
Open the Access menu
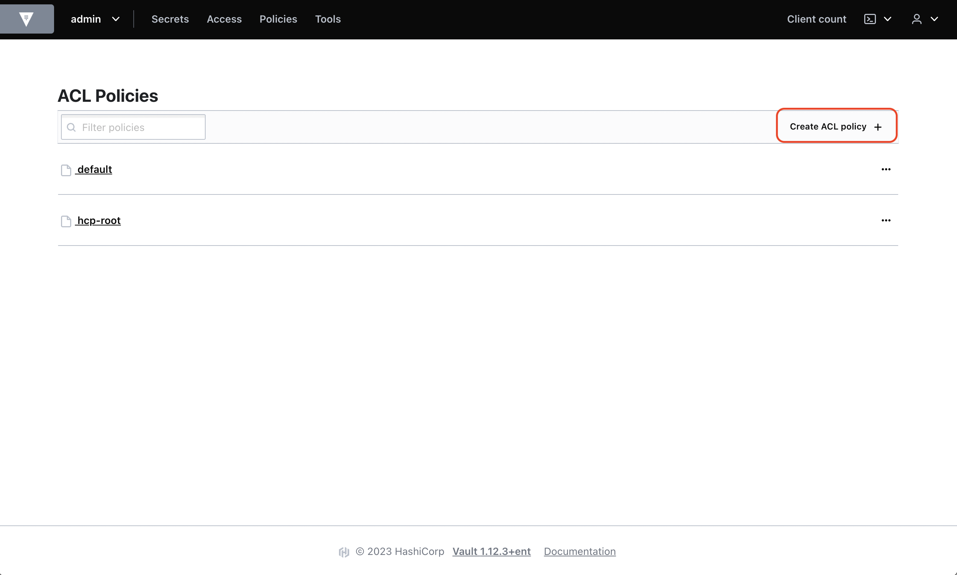(224, 19)
